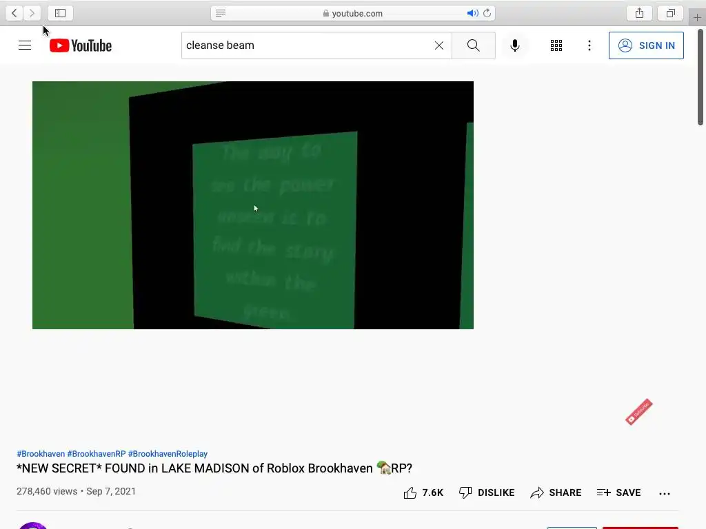Open Reader view icon in address bar
The image size is (706, 529).
221,13
